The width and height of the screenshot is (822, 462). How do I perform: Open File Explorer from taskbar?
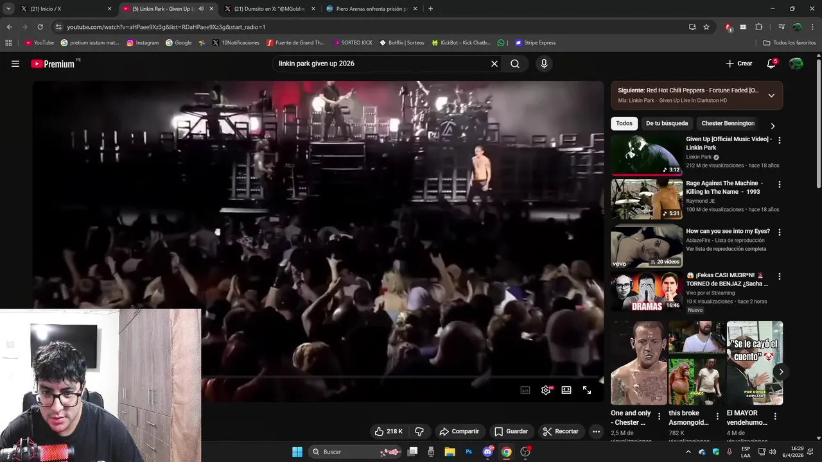450,452
